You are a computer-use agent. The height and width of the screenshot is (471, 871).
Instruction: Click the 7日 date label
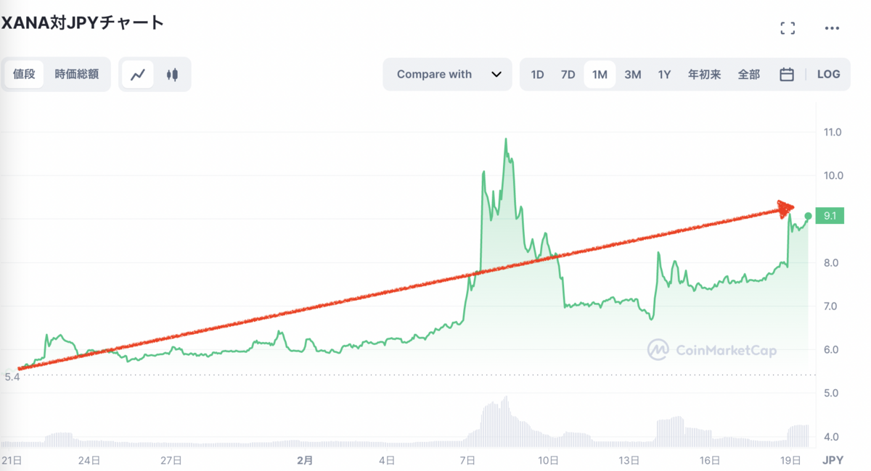pos(467,460)
